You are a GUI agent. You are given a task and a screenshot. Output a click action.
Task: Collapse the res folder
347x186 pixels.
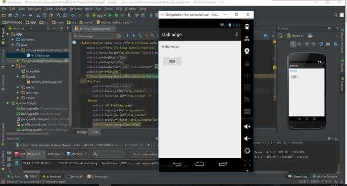[x=13, y=66]
